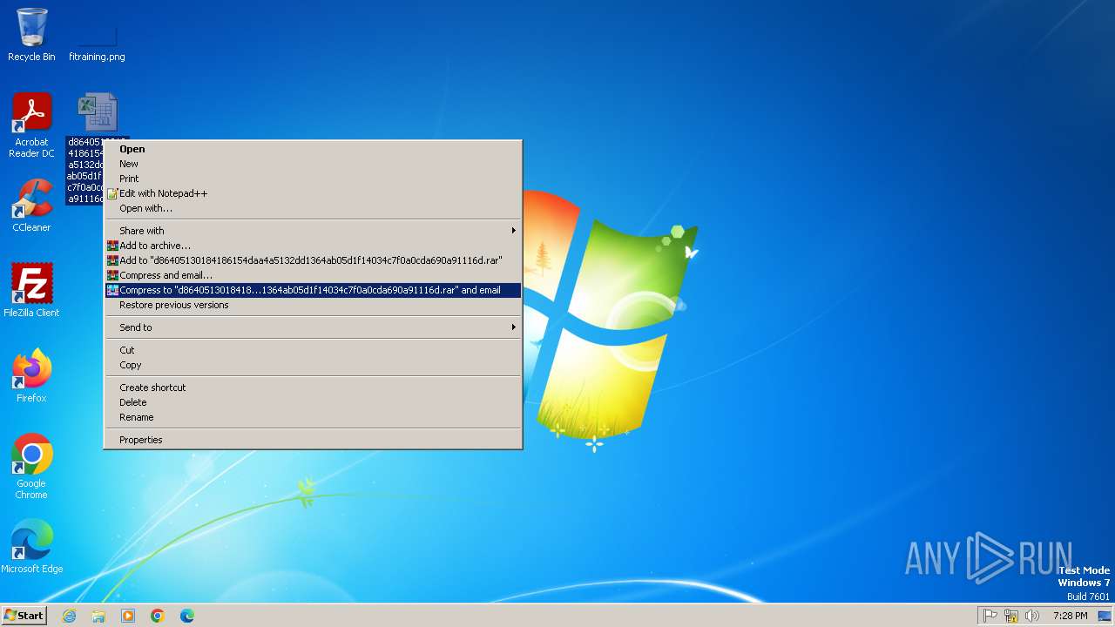Launch Google Chrome desktop shortcut
Screen dimensions: 1115x627
[x=31, y=466]
